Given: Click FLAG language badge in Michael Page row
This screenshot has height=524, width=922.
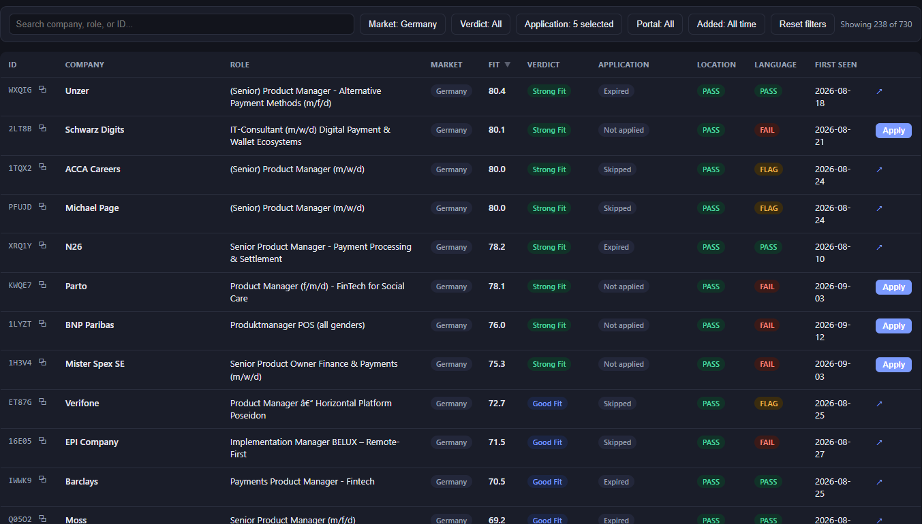Looking at the screenshot, I should pyautogui.click(x=769, y=208).
